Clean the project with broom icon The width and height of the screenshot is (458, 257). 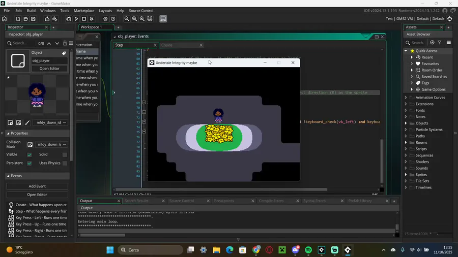pyautogui.click(x=92, y=19)
